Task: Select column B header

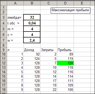Action: 32,3
